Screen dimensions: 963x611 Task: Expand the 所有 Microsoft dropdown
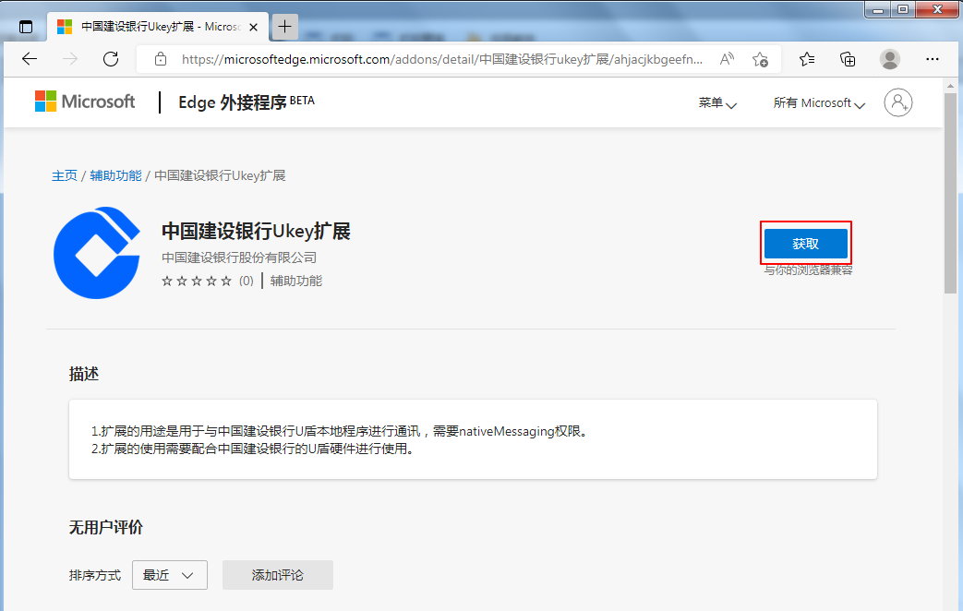point(819,103)
